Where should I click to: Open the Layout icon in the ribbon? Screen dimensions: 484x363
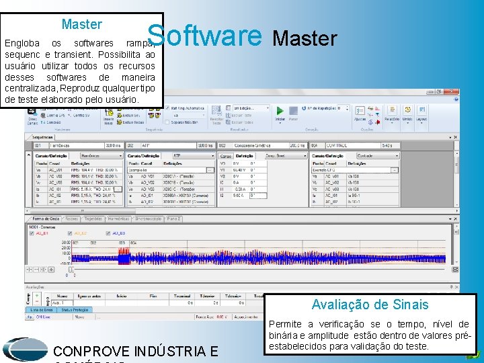(x=422, y=110)
